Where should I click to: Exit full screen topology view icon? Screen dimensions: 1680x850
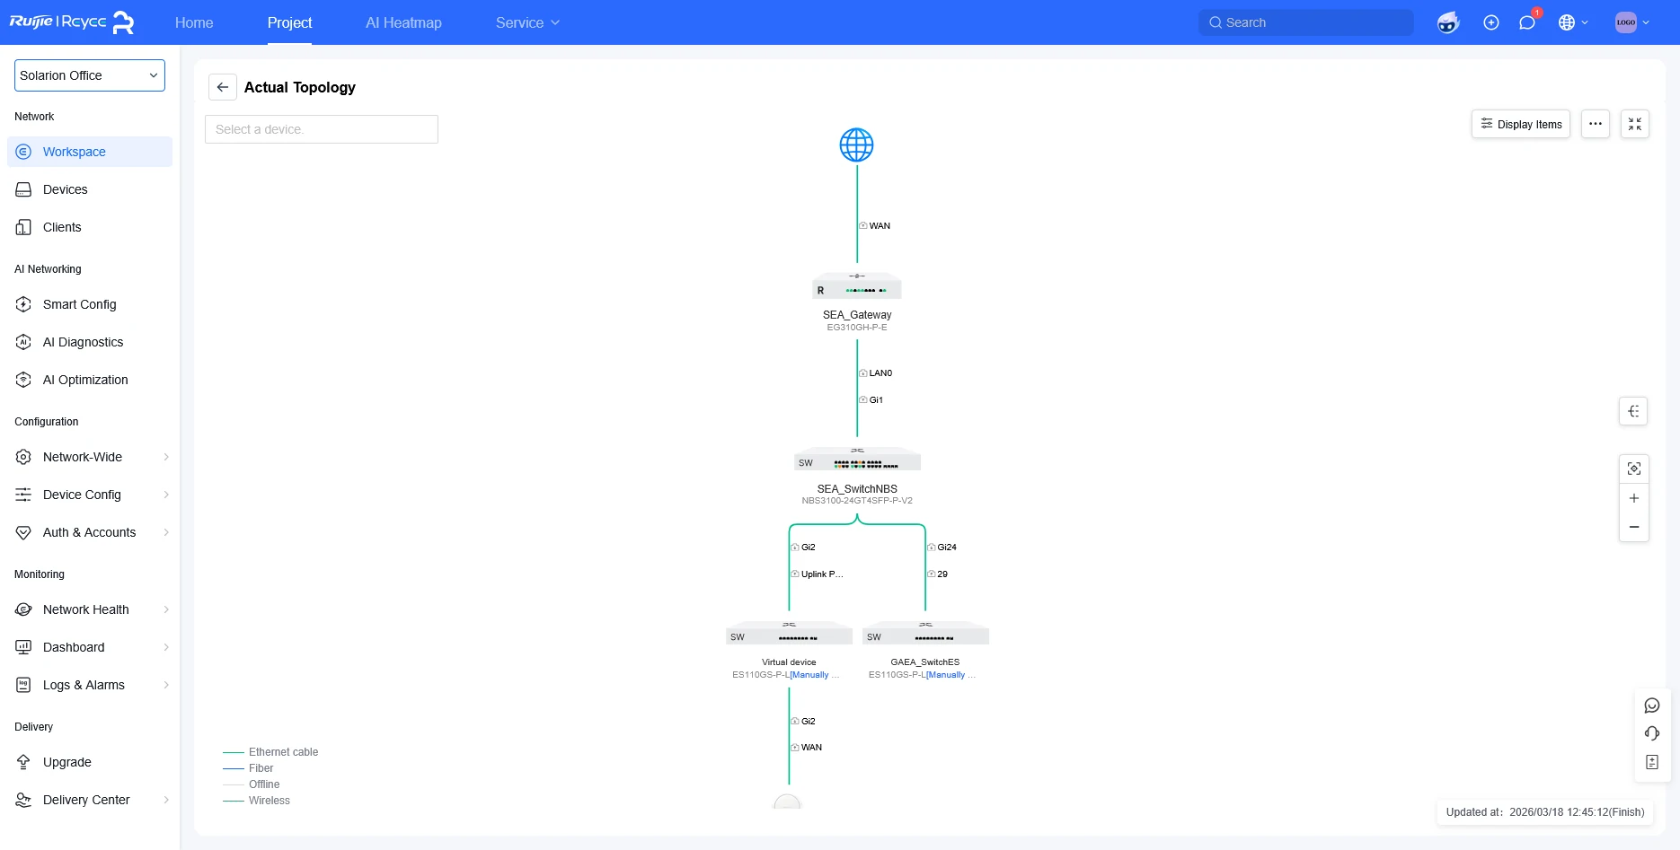1635,124
